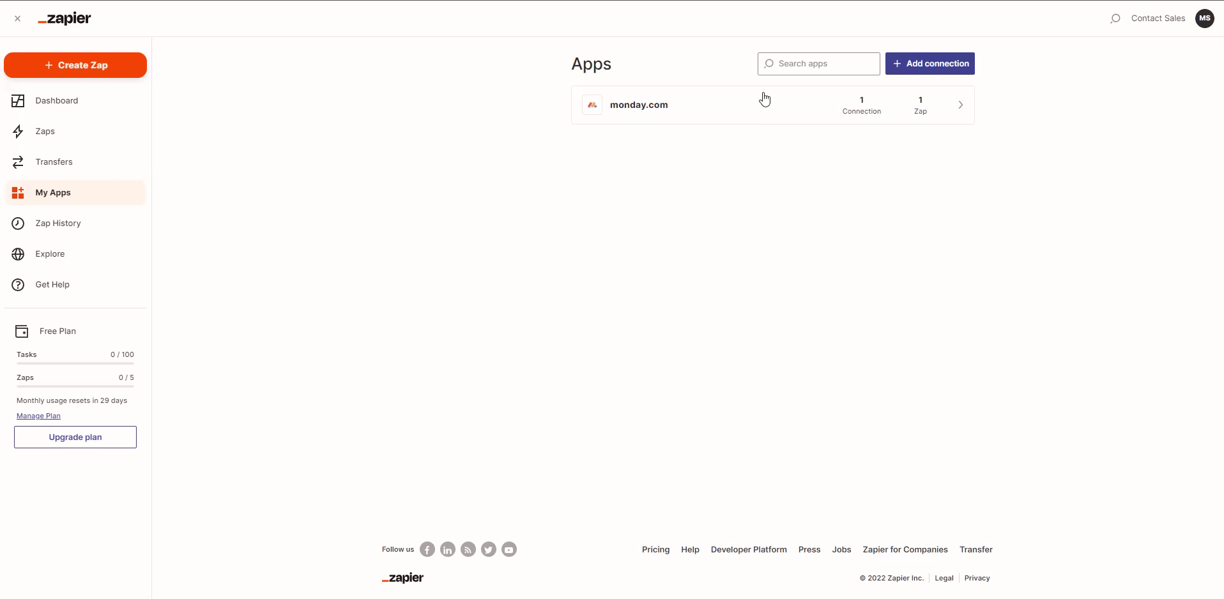Click the Upgrade plan button
1224x599 pixels.
point(75,437)
